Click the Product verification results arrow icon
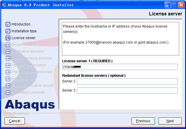Viewport: 186px width, 129px height. click(x=8, y=86)
